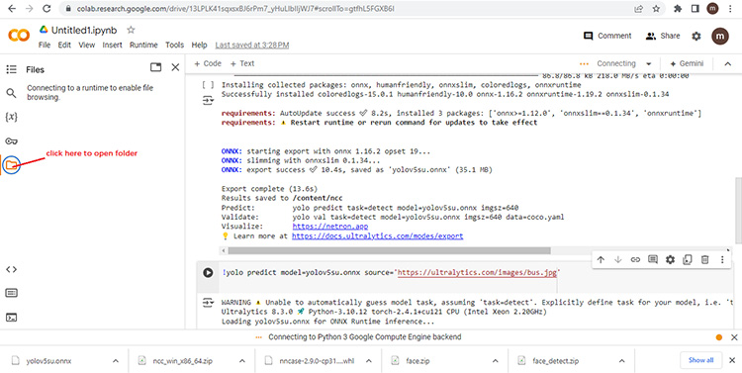Dismiss the connecting status bar
The image size is (742, 373).
point(734,337)
